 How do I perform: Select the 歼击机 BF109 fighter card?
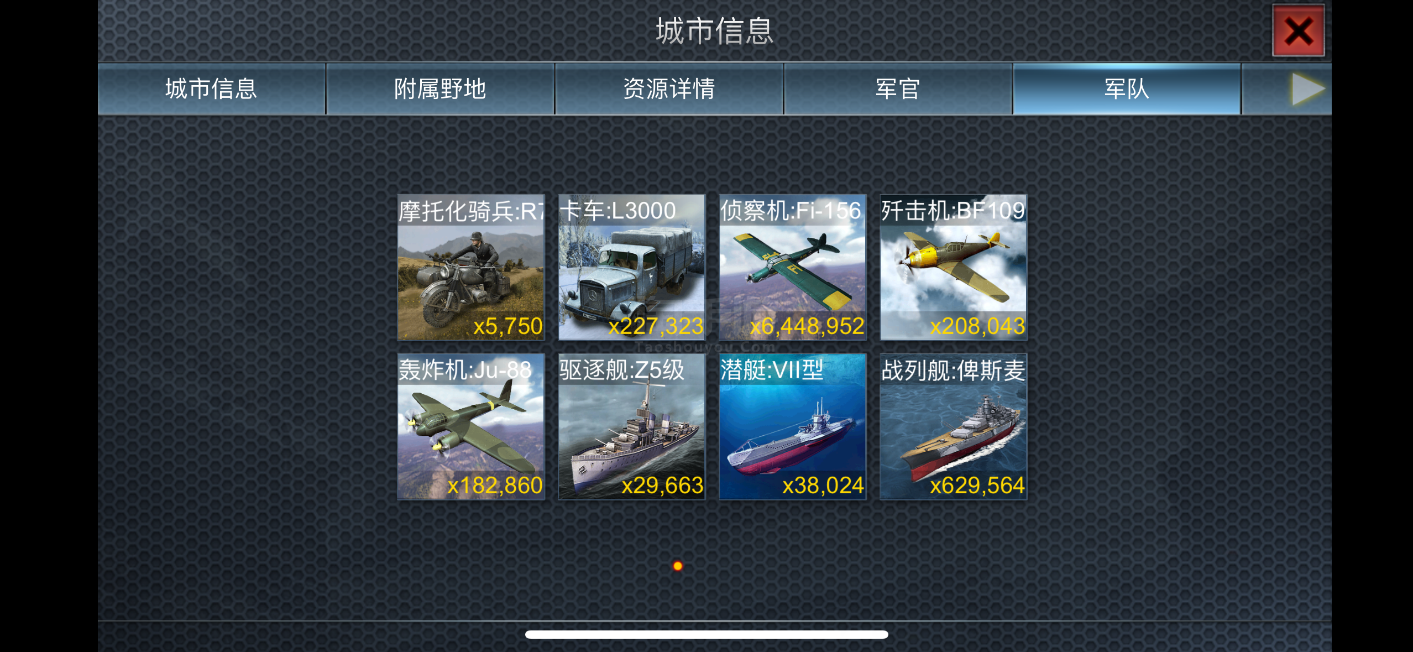pos(954,267)
